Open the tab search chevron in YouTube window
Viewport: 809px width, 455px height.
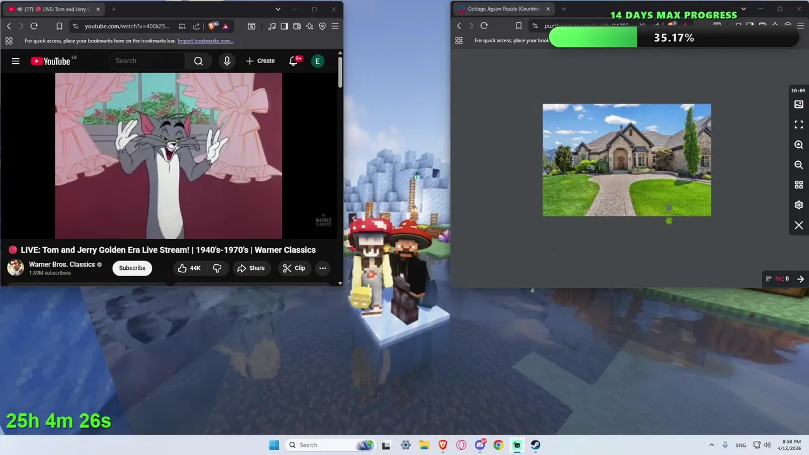278,9
